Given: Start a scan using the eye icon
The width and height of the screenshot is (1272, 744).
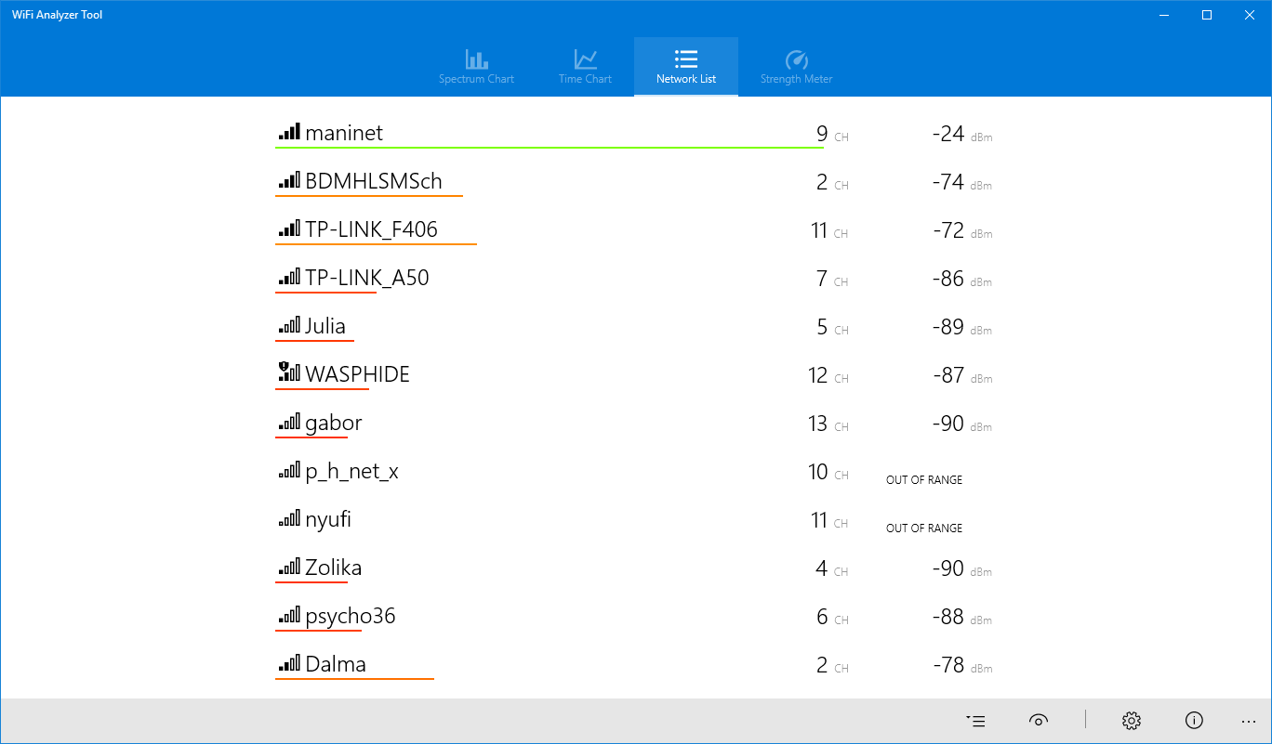Looking at the screenshot, I should click(x=1039, y=721).
